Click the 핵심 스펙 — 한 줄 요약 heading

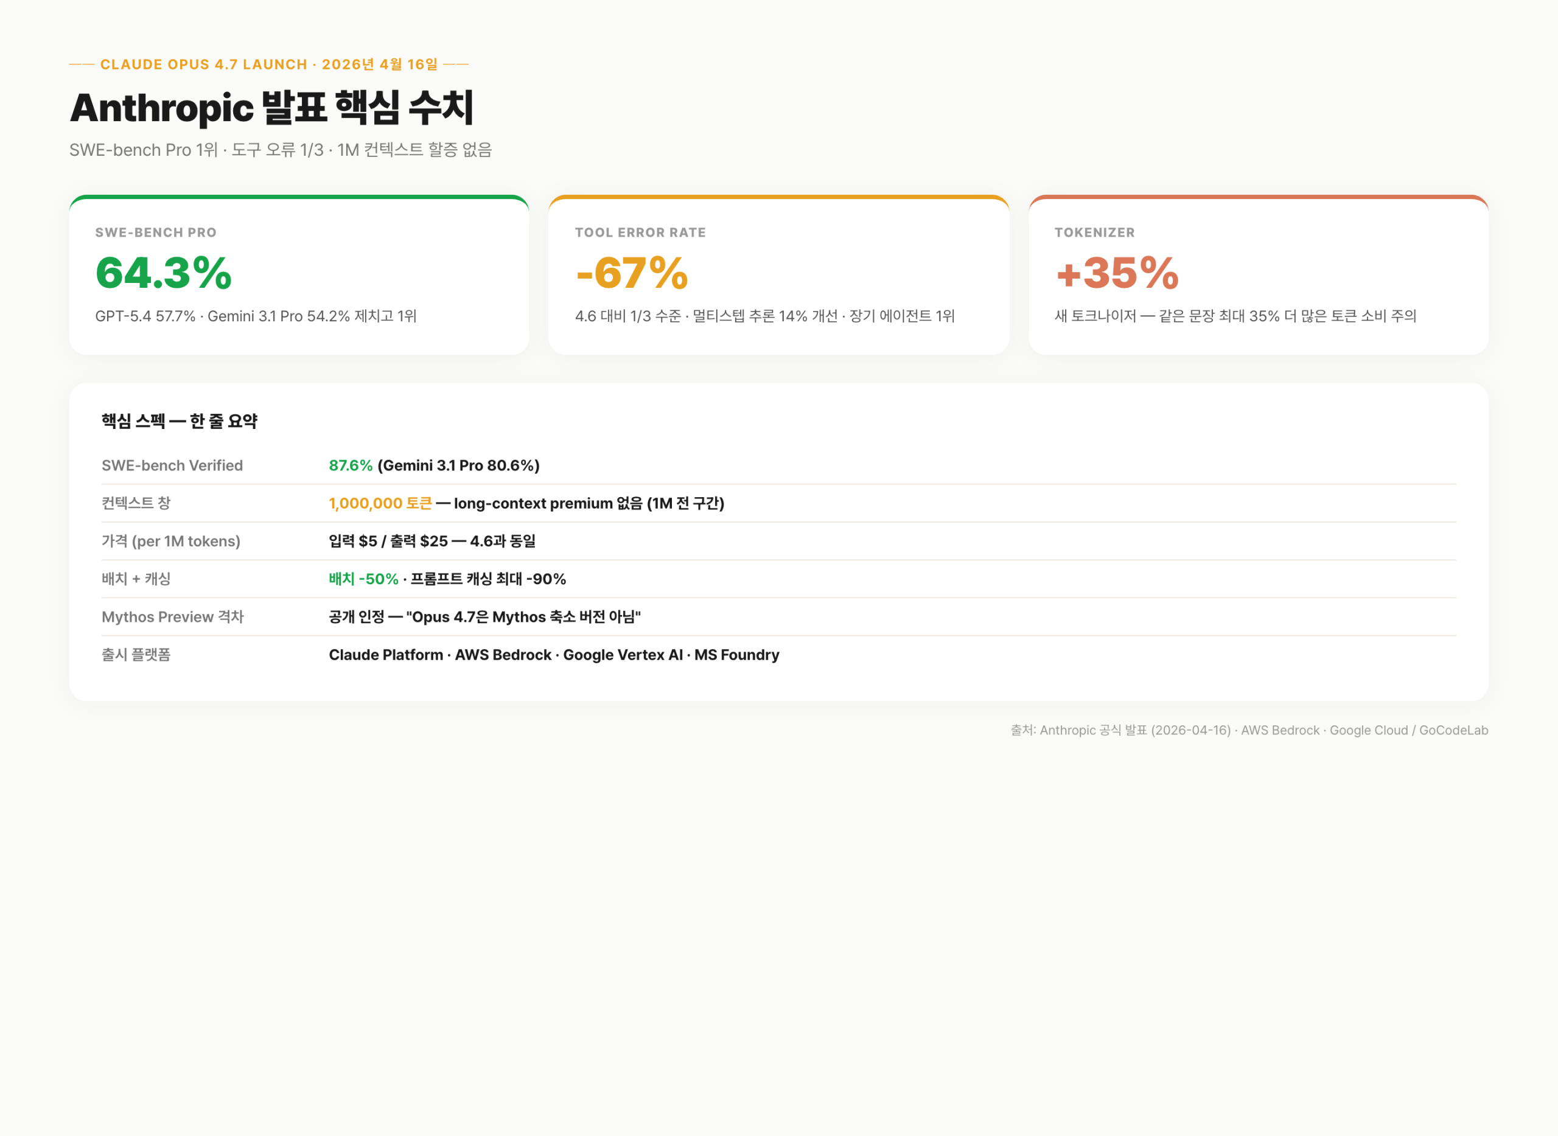click(180, 422)
